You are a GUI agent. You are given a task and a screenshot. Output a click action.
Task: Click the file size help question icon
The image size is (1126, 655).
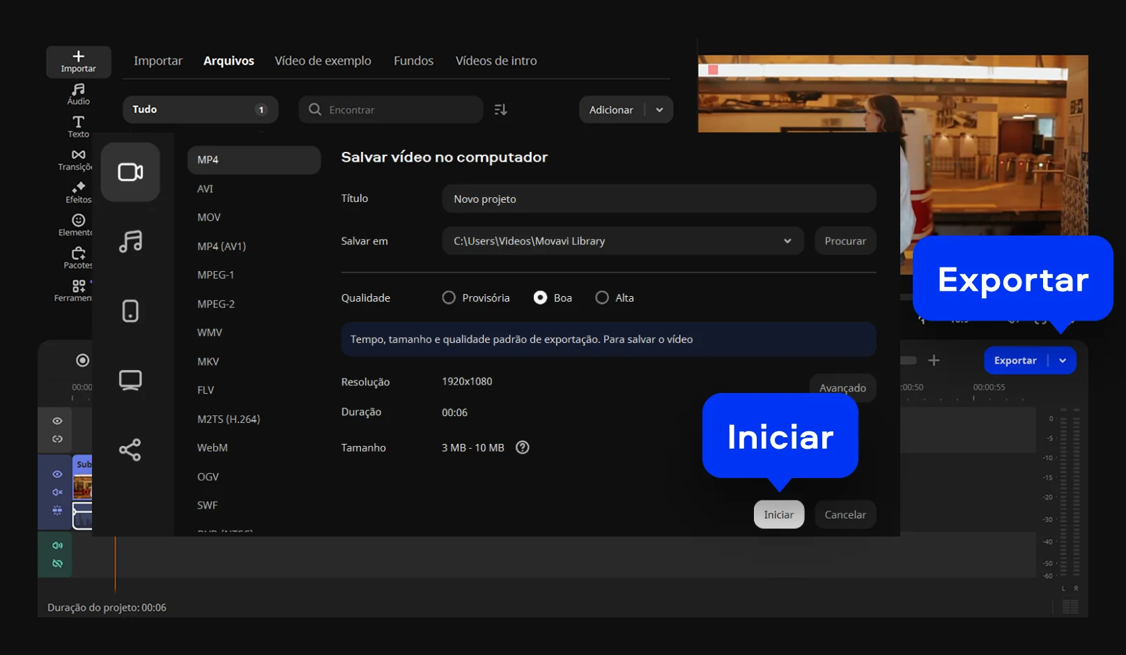click(522, 447)
